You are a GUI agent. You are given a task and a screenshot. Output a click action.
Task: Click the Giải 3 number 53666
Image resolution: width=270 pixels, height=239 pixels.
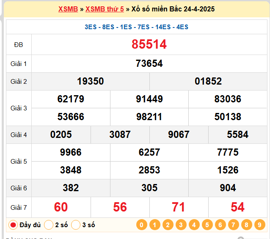click(x=71, y=117)
